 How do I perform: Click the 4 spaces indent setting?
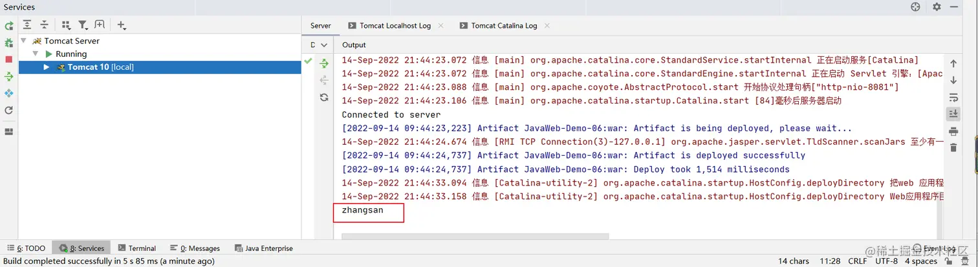(921, 261)
